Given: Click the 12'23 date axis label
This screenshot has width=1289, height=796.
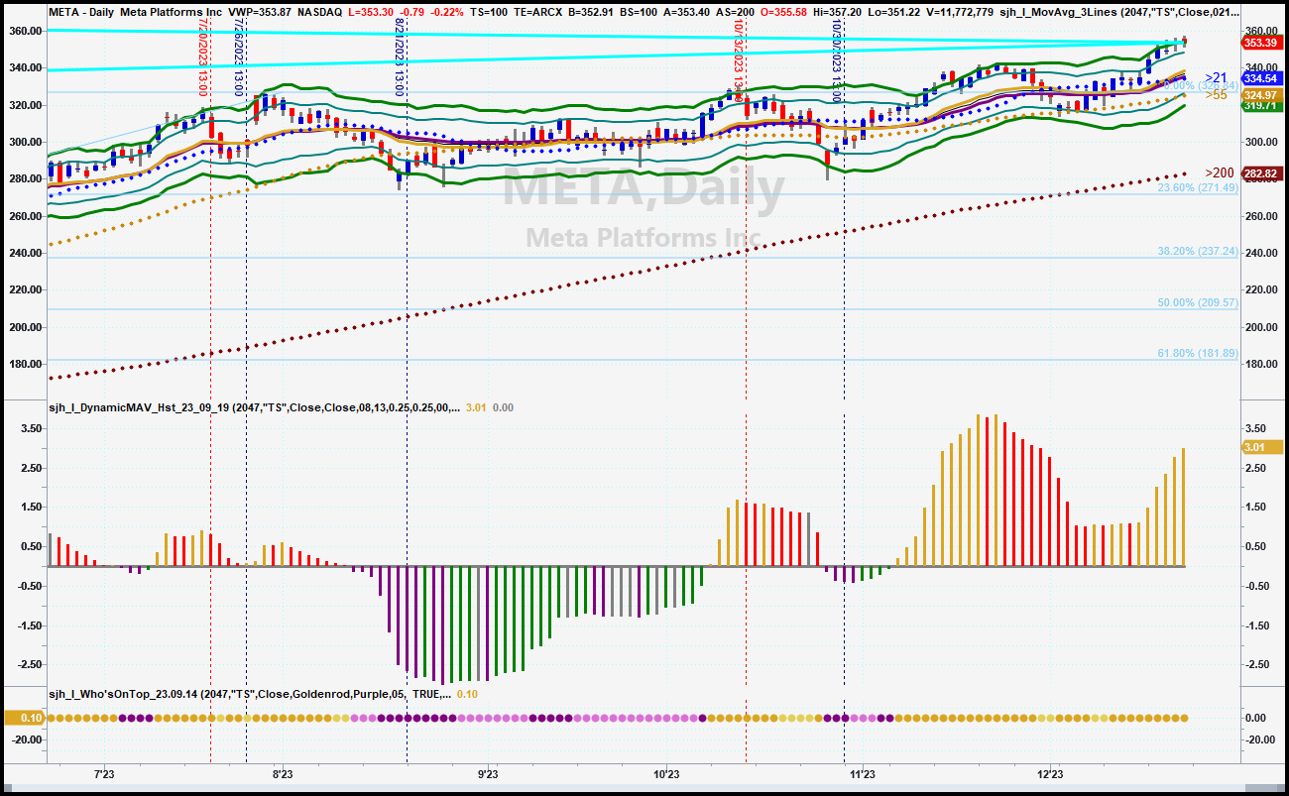Looking at the screenshot, I should (1050, 774).
